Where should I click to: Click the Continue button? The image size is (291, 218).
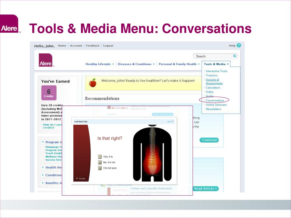click(x=209, y=140)
